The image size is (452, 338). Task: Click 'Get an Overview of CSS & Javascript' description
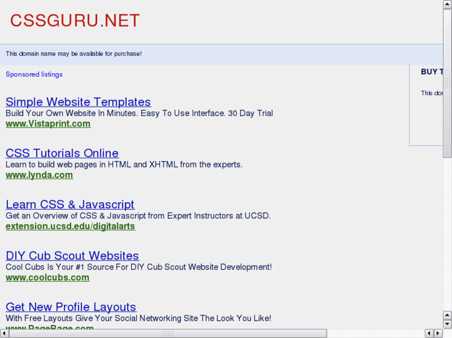pyautogui.click(x=138, y=216)
